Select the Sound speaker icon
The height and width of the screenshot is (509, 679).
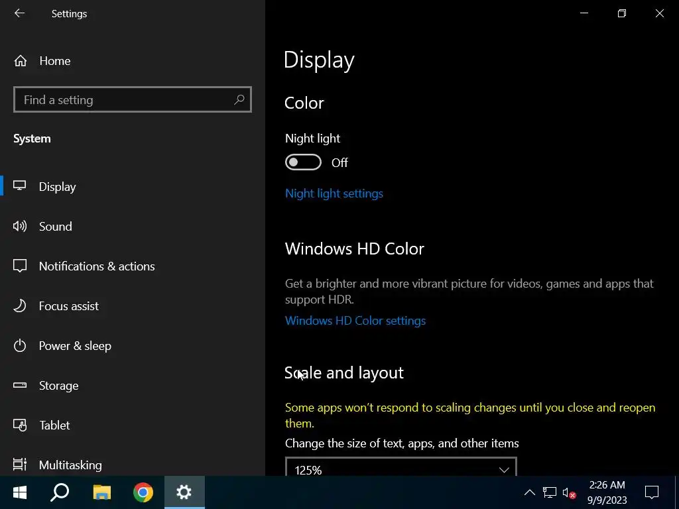pos(19,226)
